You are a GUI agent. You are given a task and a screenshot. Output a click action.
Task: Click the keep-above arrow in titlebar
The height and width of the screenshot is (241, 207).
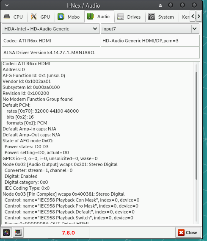(x=160, y=6)
